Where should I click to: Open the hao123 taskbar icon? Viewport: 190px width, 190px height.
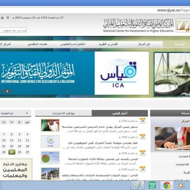click(152, 185)
